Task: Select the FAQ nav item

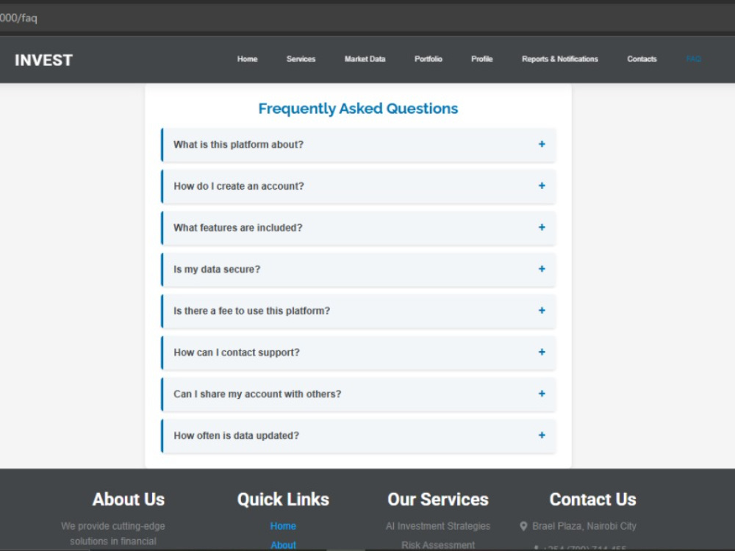Action: point(693,59)
